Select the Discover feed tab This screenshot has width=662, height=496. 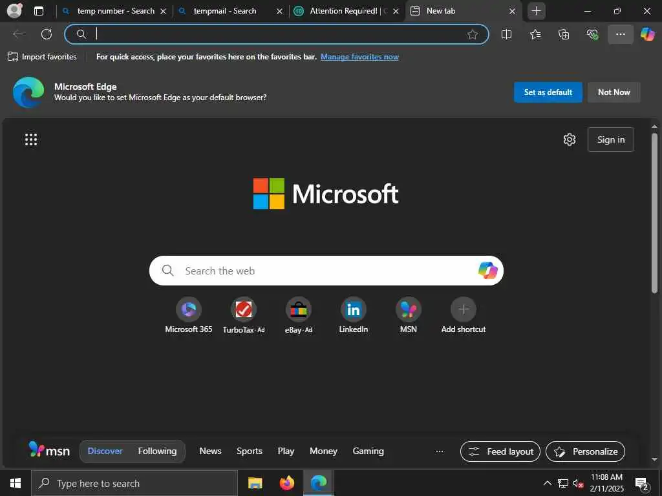(105, 451)
